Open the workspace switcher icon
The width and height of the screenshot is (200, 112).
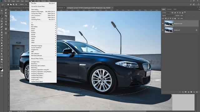click(194, 4)
